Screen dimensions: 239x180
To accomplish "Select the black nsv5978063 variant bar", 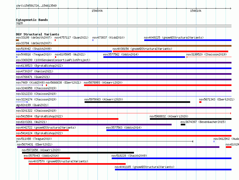I will pos(137,102).
